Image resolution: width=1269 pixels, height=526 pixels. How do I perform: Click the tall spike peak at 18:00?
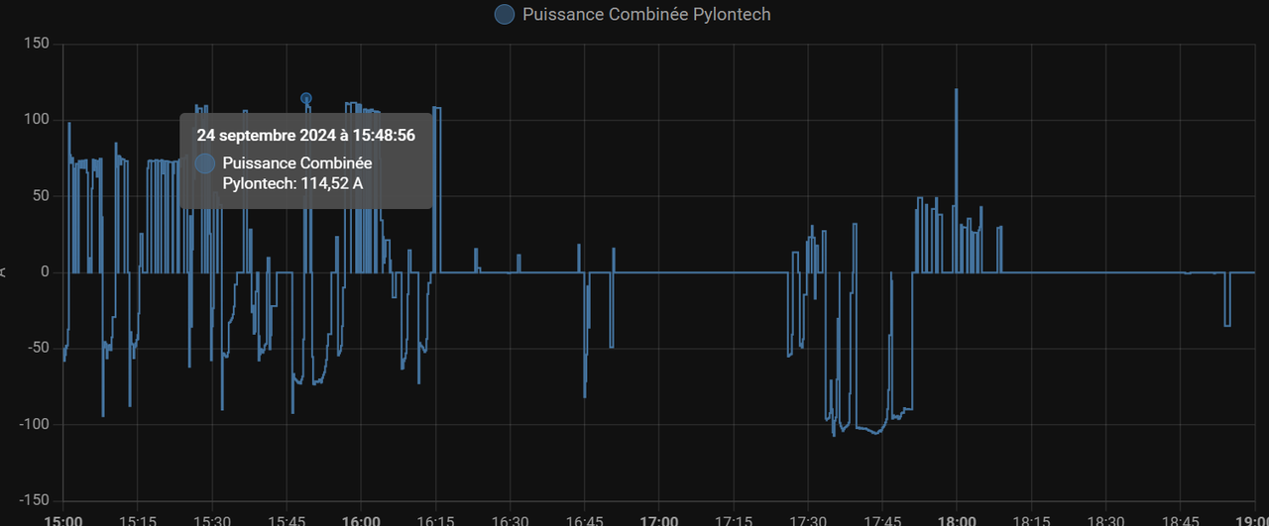[x=956, y=90]
